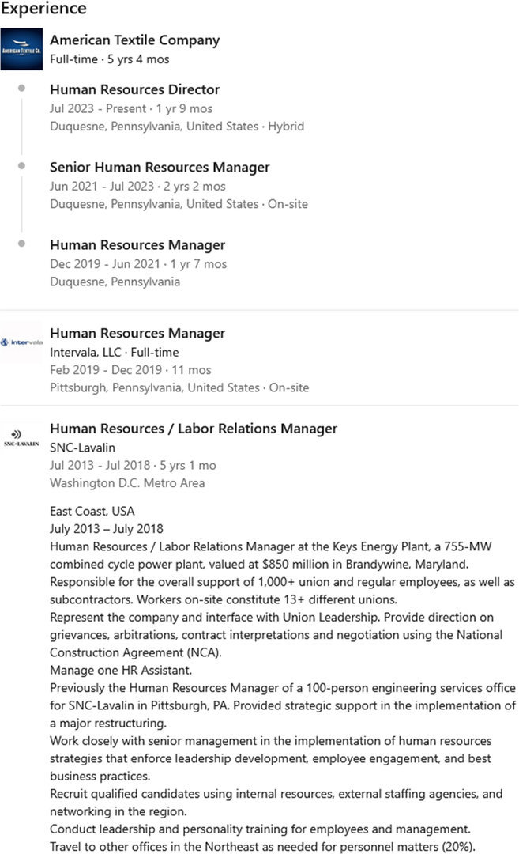Click the Intervala company logo

21,342
